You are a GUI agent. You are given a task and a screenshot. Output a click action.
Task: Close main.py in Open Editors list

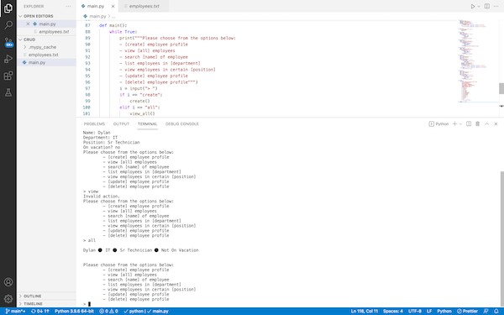pyautogui.click(x=28, y=24)
